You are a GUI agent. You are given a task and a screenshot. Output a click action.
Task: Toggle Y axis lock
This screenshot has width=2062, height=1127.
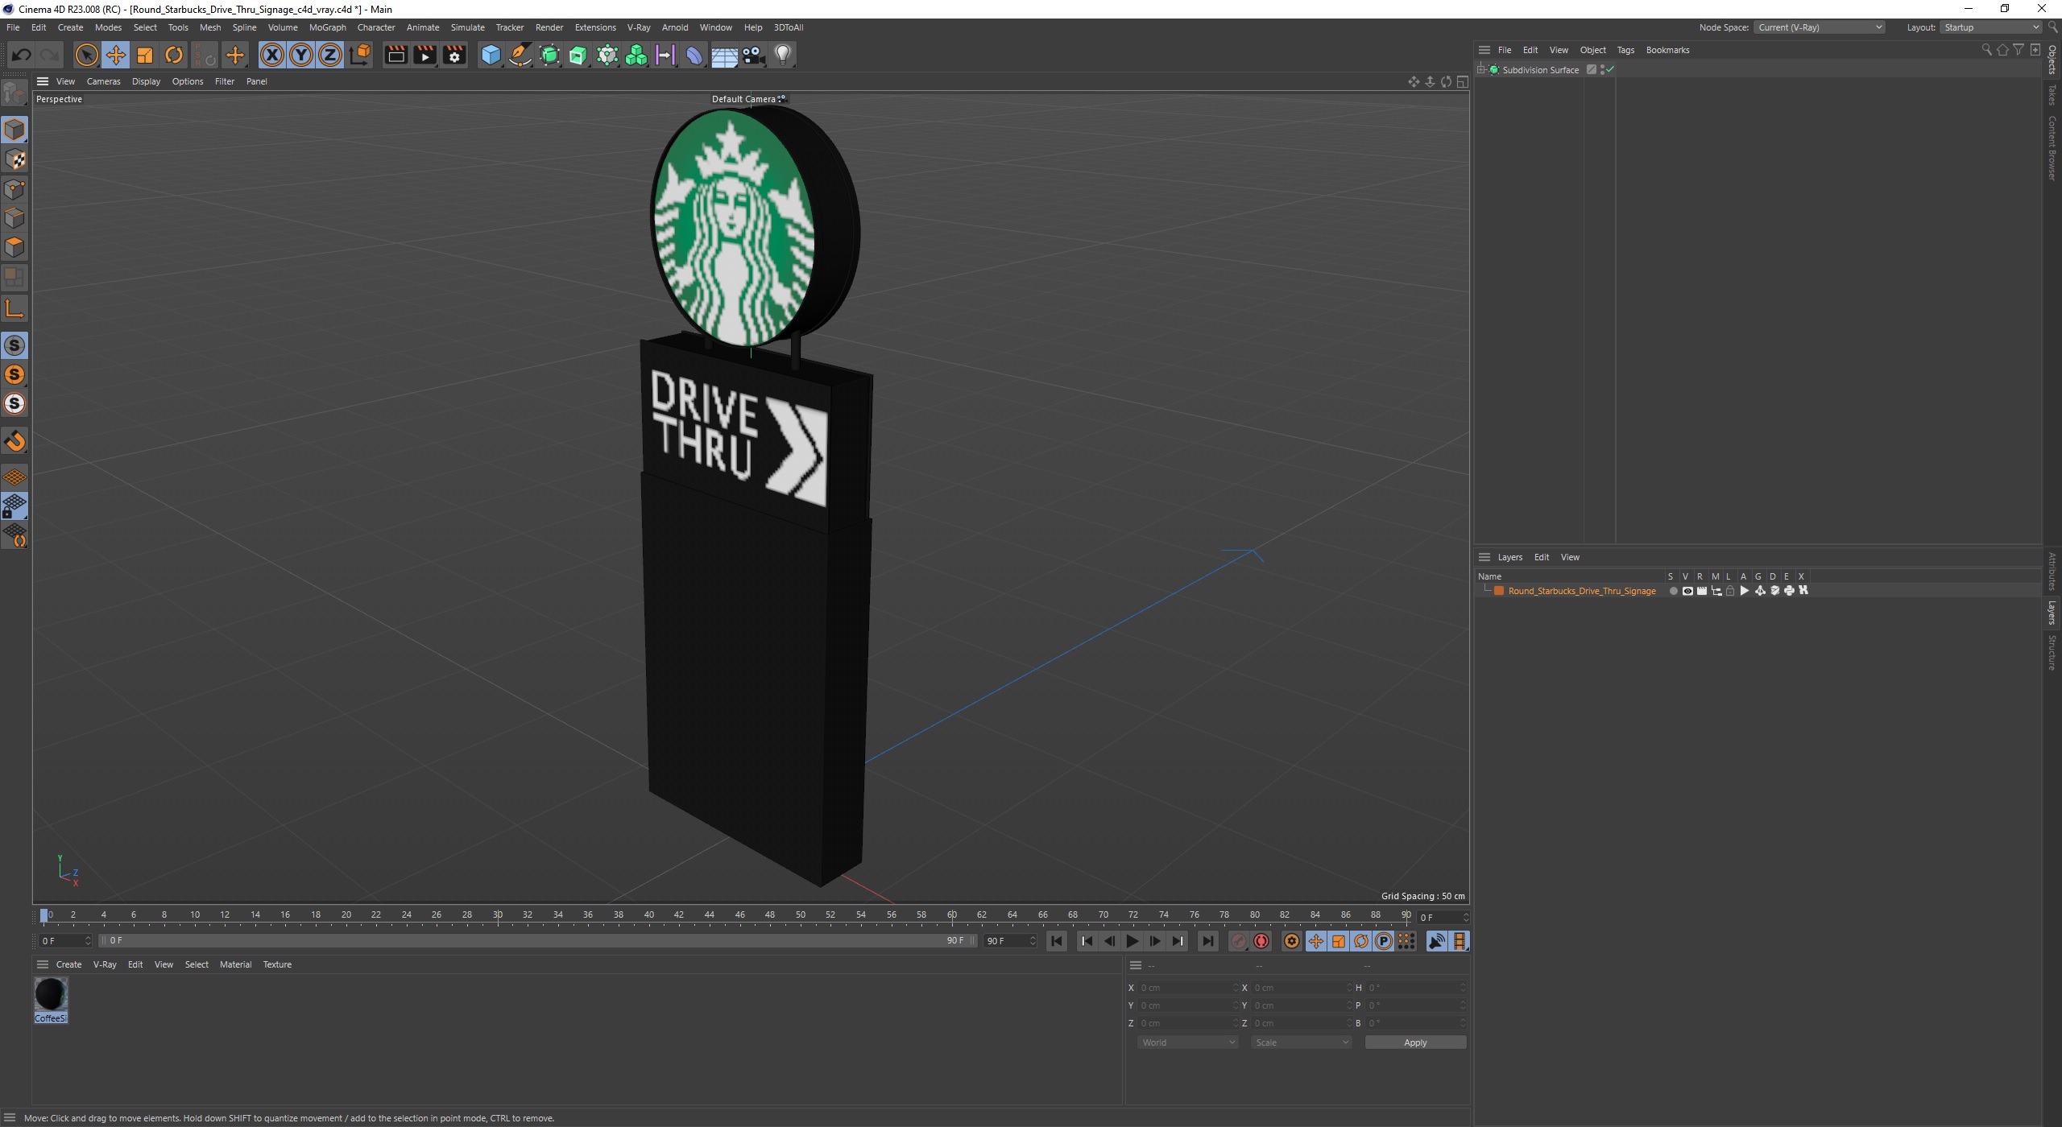pos(301,55)
